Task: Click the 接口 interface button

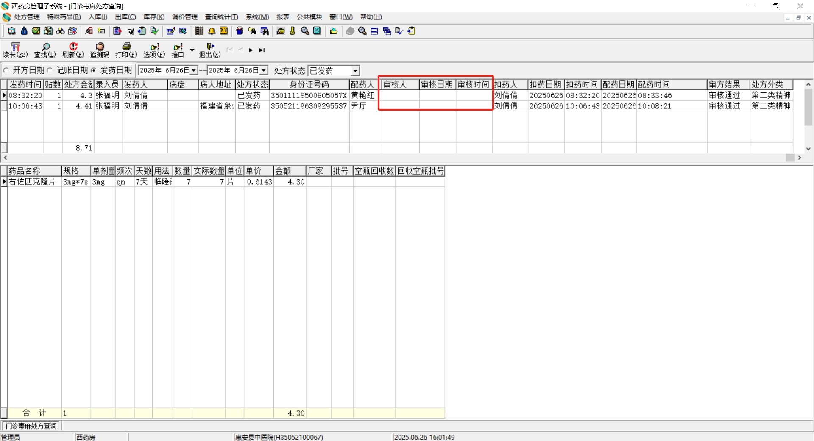Action: [x=178, y=50]
